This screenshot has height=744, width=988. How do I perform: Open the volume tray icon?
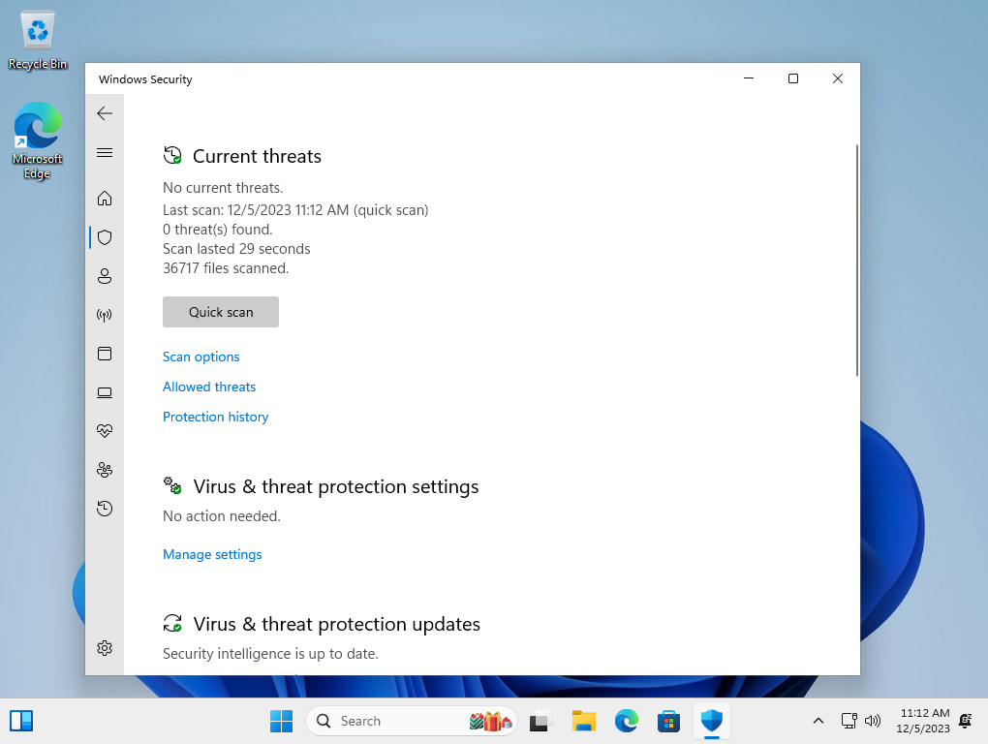tap(873, 721)
